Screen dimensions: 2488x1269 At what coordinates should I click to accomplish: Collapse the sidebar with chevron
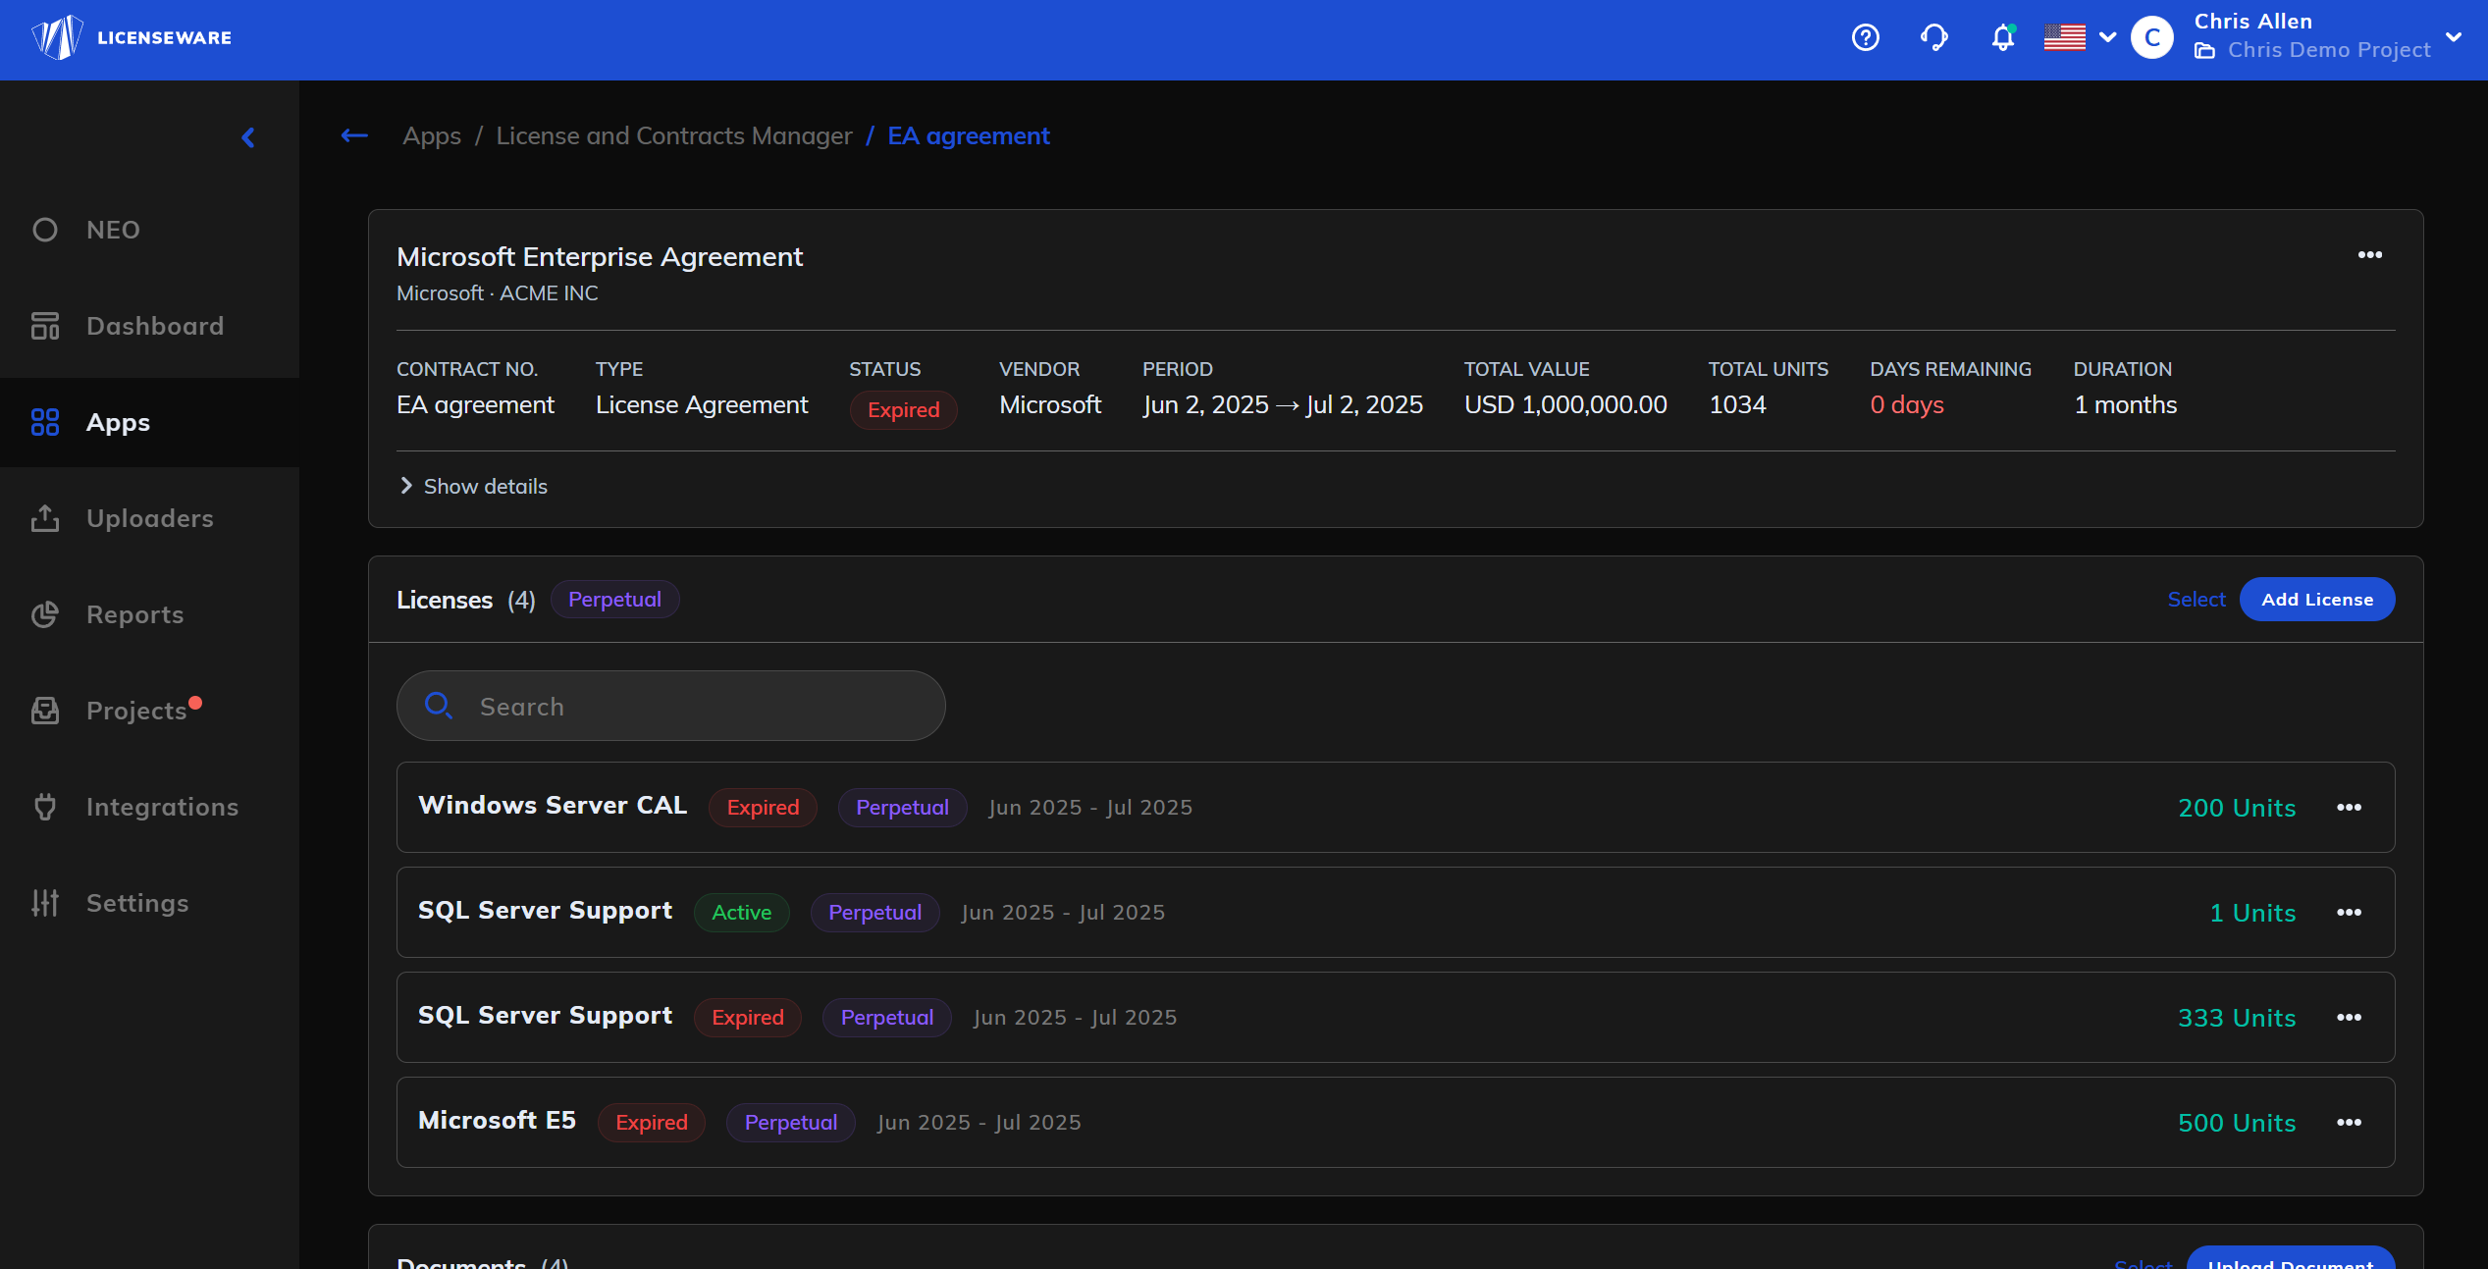click(x=248, y=137)
